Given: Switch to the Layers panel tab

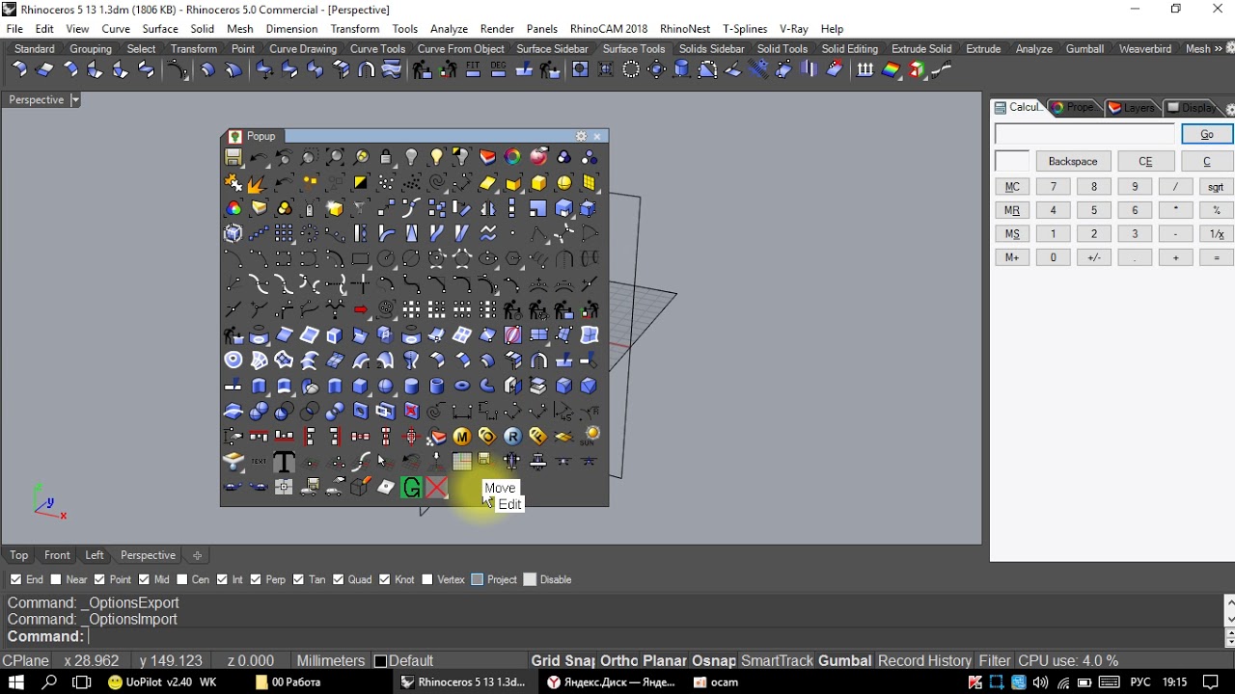Looking at the screenshot, I should click(x=1131, y=108).
